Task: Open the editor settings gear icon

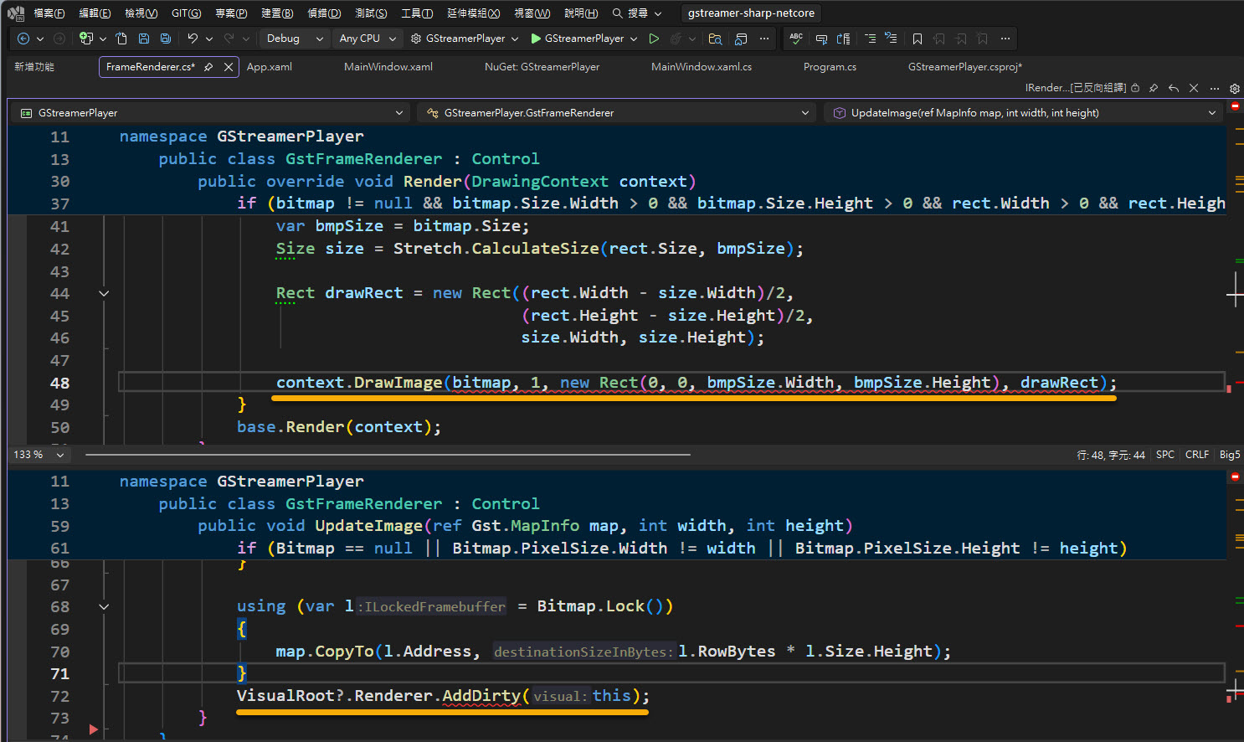Action: 1234,88
